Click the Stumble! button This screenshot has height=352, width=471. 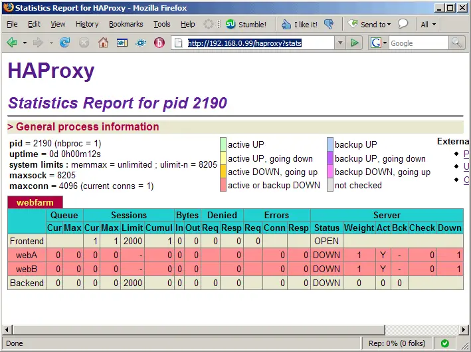[246, 25]
